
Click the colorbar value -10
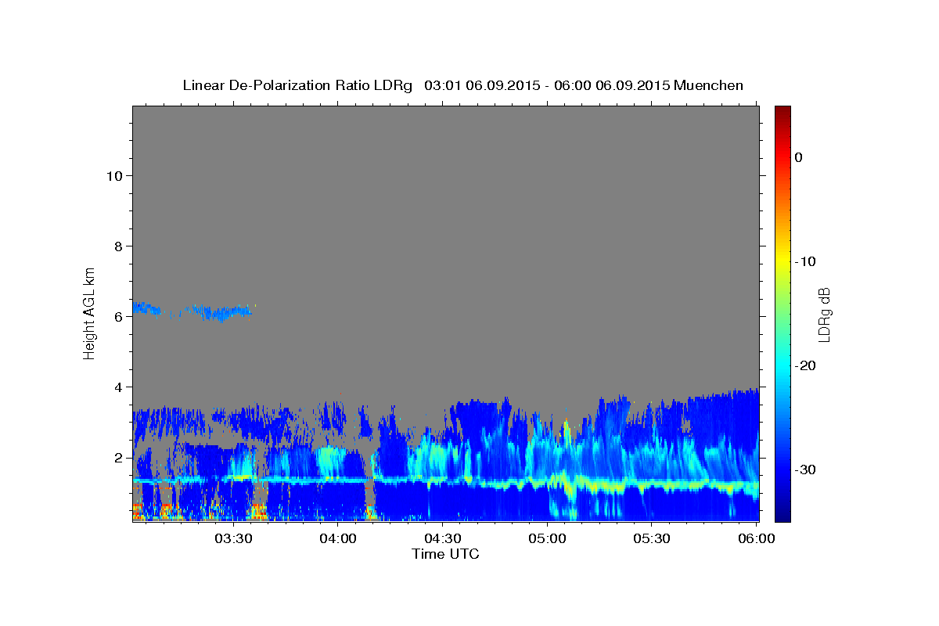click(x=806, y=261)
